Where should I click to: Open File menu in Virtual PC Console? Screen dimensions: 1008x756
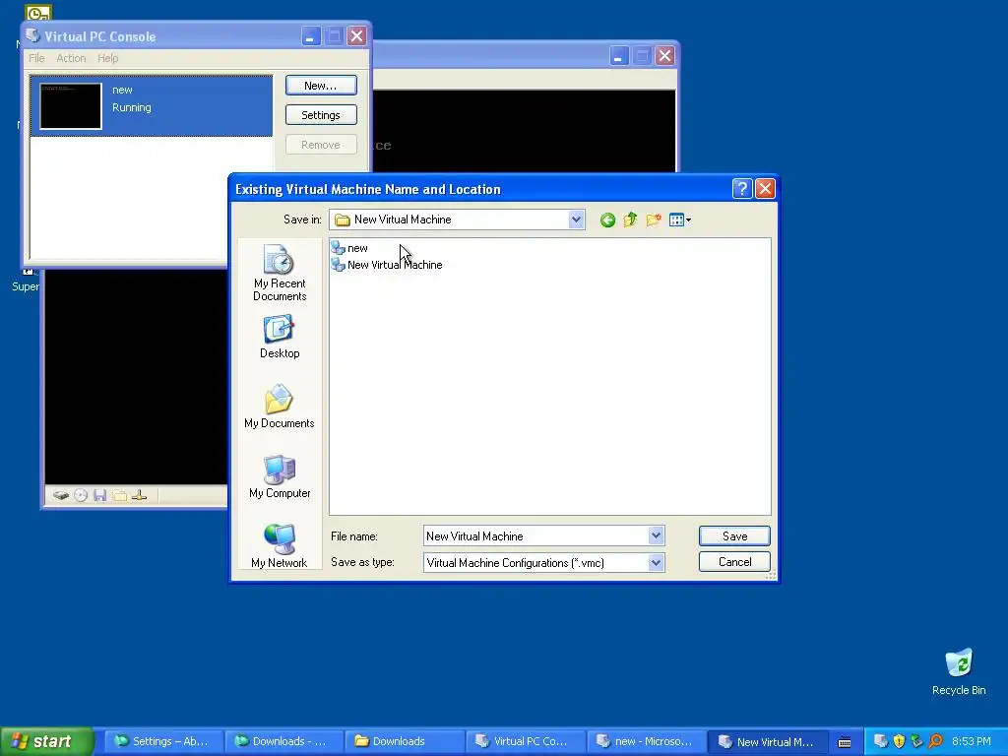tap(36, 58)
